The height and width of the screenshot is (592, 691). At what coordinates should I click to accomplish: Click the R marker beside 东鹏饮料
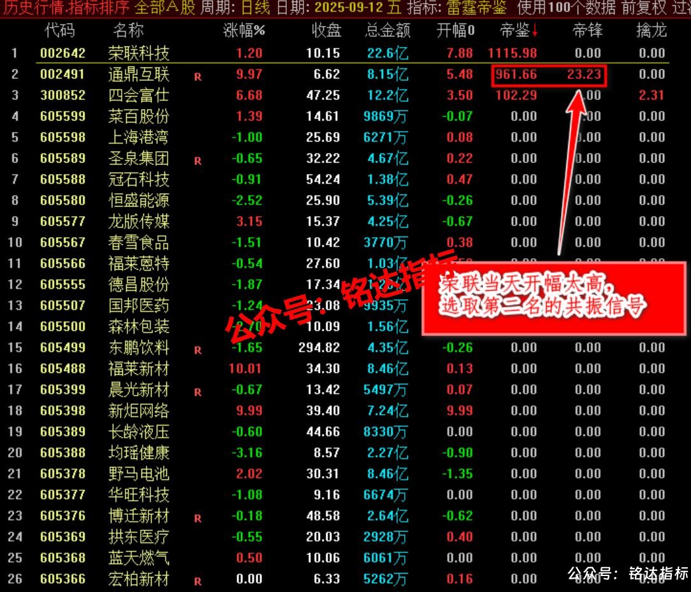tap(198, 350)
